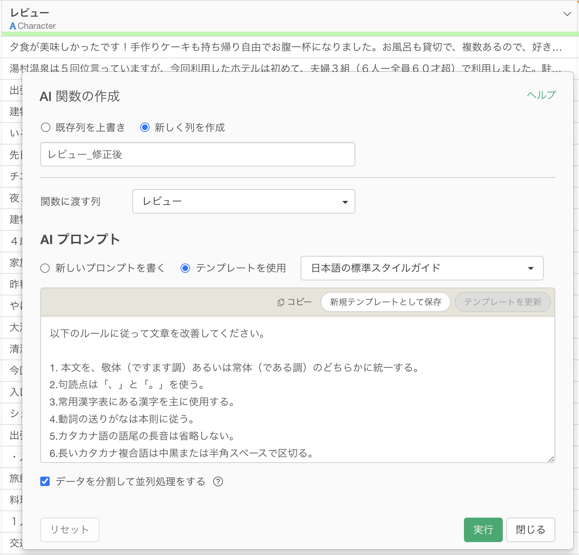This screenshot has height=555, width=579.
Task: Select 新しく列を作成 radio option
Action: point(145,127)
